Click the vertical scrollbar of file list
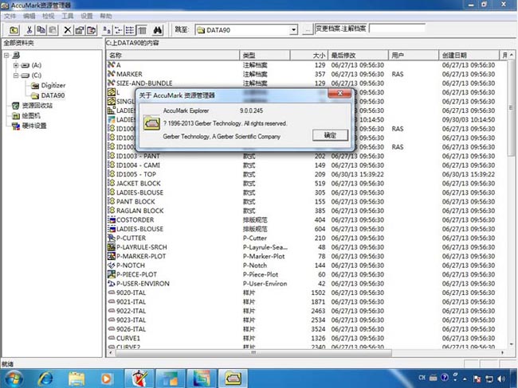This screenshot has height=388, width=518. pyautogui.click(x=511, y=108)
